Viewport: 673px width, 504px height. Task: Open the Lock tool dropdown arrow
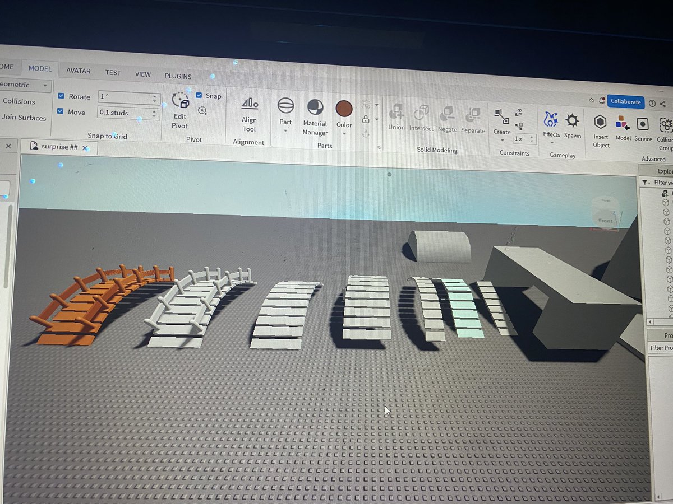coord(377,119)
